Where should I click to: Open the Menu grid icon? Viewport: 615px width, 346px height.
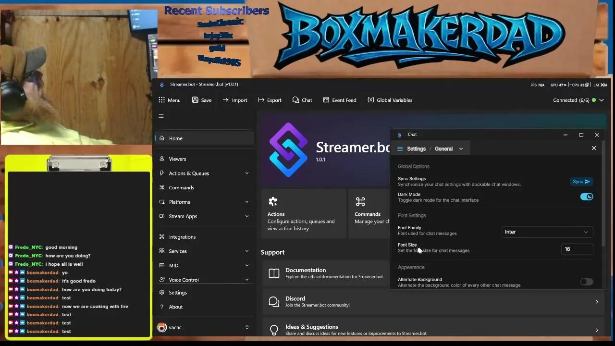(x=161, y=100)
